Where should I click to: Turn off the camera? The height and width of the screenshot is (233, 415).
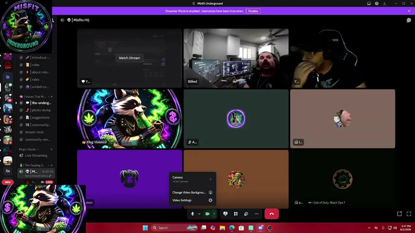207,214
